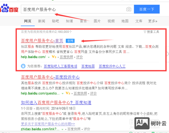This screenshot has width=169, height=133.
Task: Click the filter icon beside 搜索工具
Action: (145, 32)
